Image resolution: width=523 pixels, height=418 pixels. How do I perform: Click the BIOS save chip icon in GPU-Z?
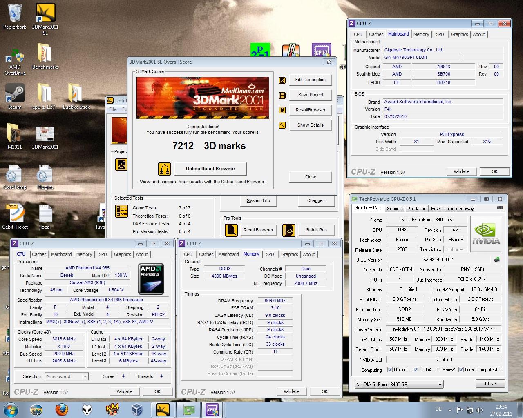(497, 259)
